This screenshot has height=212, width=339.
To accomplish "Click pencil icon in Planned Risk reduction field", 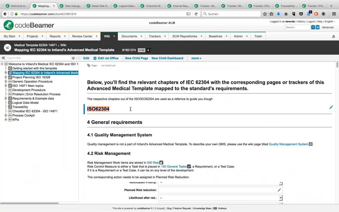I will coord(279,190).
